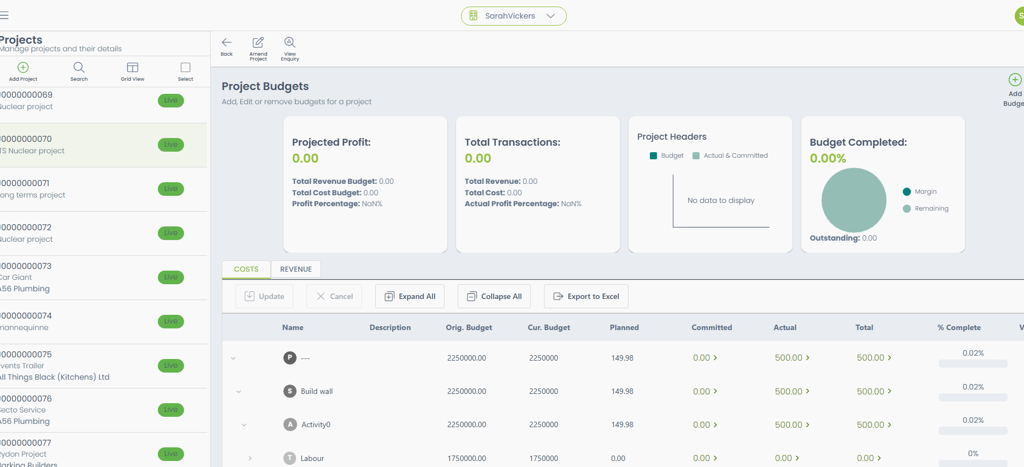Click the Orig. Budget column header
Screen dimensions: 1024x467
[x=469, y=327]
